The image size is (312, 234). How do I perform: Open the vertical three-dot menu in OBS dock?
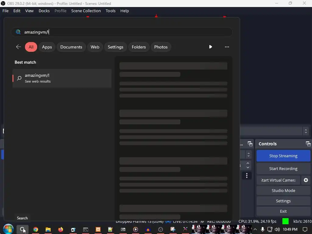(x=247, y=175)
